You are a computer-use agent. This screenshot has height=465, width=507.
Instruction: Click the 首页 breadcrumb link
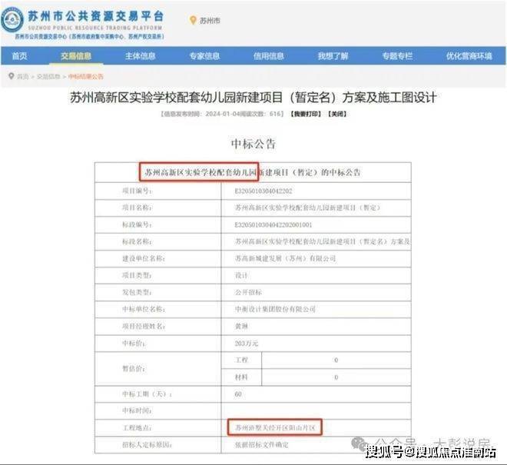pos(22,77)
